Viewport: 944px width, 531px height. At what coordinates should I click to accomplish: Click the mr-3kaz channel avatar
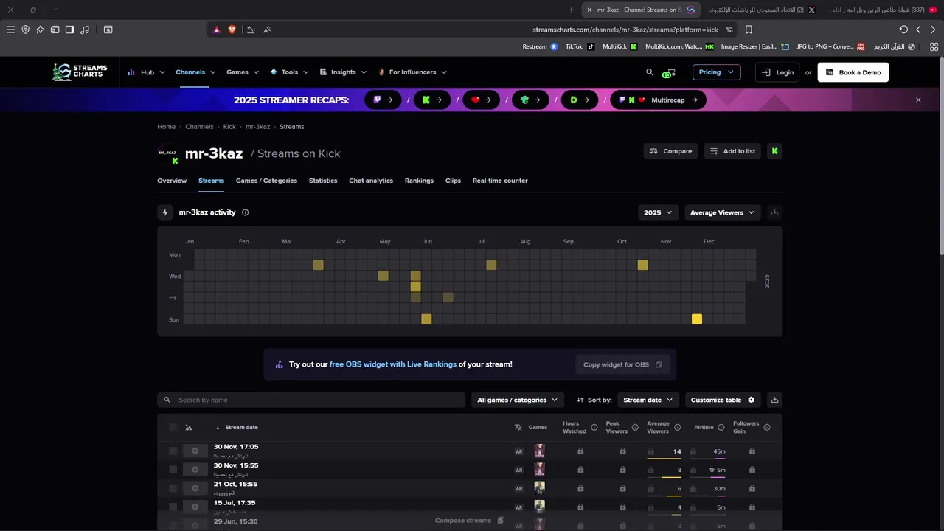pos(167,153)
